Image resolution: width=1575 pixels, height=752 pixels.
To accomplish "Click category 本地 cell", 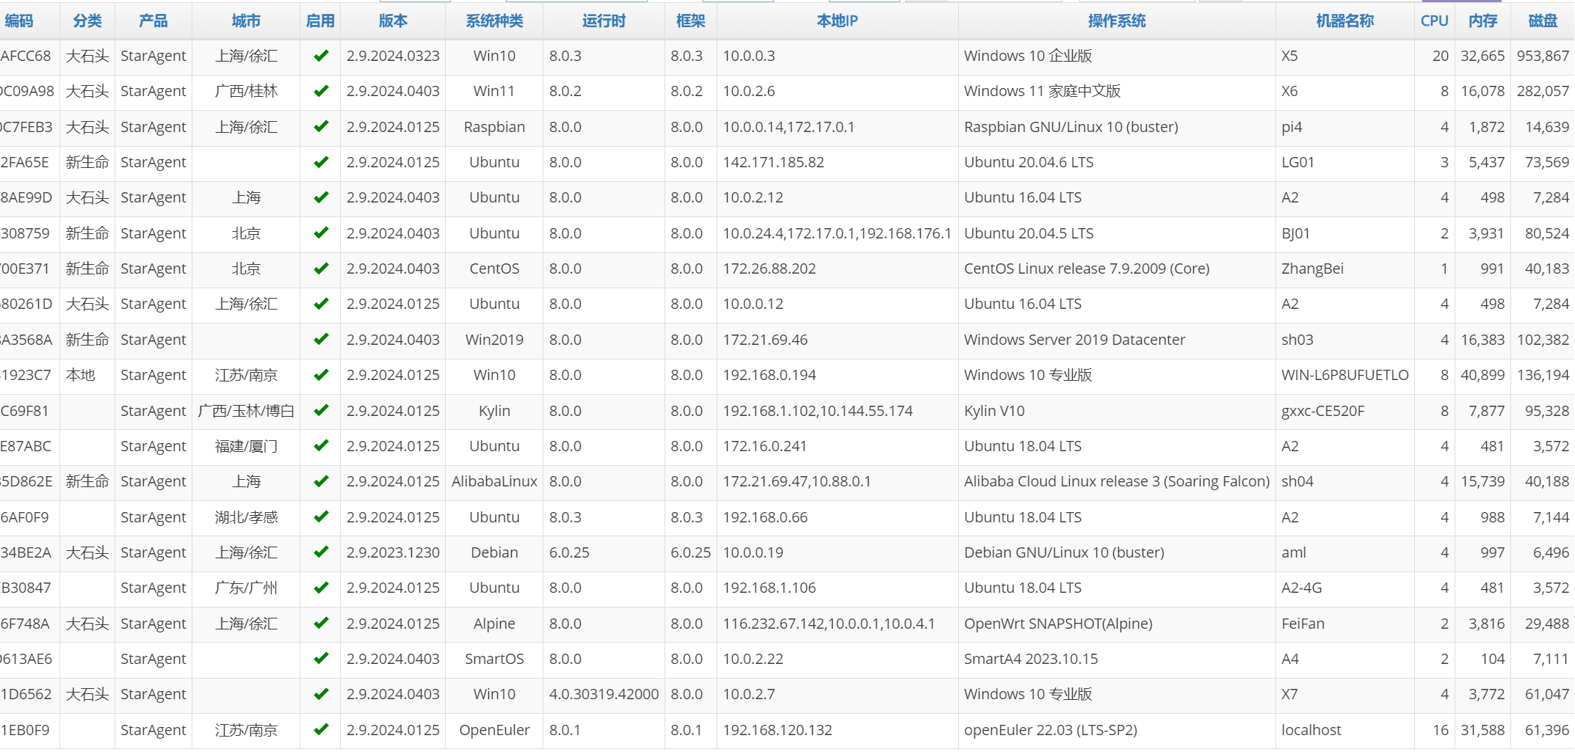I will 81,375.
